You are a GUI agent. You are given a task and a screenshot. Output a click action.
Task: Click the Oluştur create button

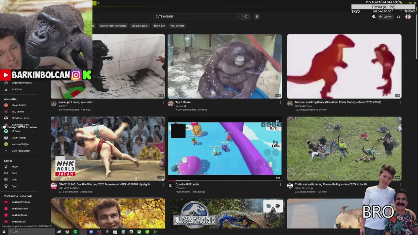coord(385,17)
